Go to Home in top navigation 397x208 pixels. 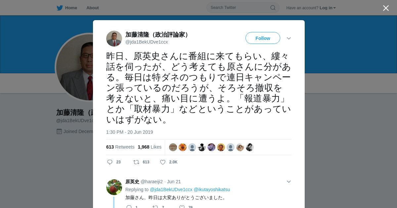pyautogui.click(x=71, y=8)
